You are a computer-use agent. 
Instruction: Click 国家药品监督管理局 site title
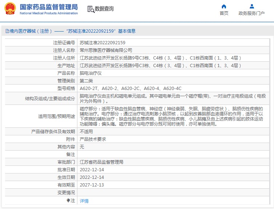(x=49, y=7)
